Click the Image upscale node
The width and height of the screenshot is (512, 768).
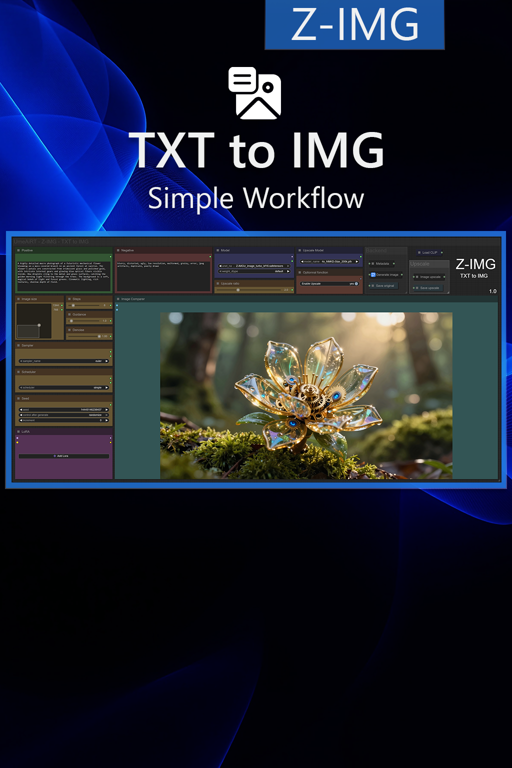click(x=429, y=276)
